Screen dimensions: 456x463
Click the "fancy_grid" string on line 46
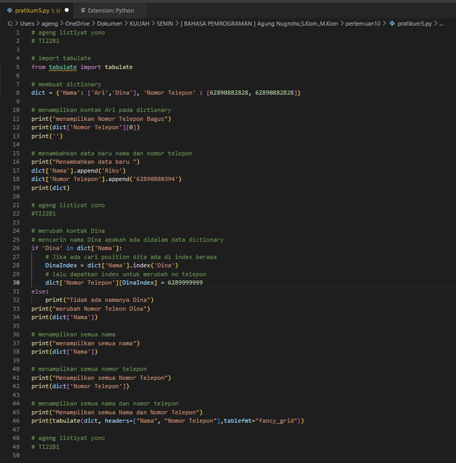click(x=276, y=421)
